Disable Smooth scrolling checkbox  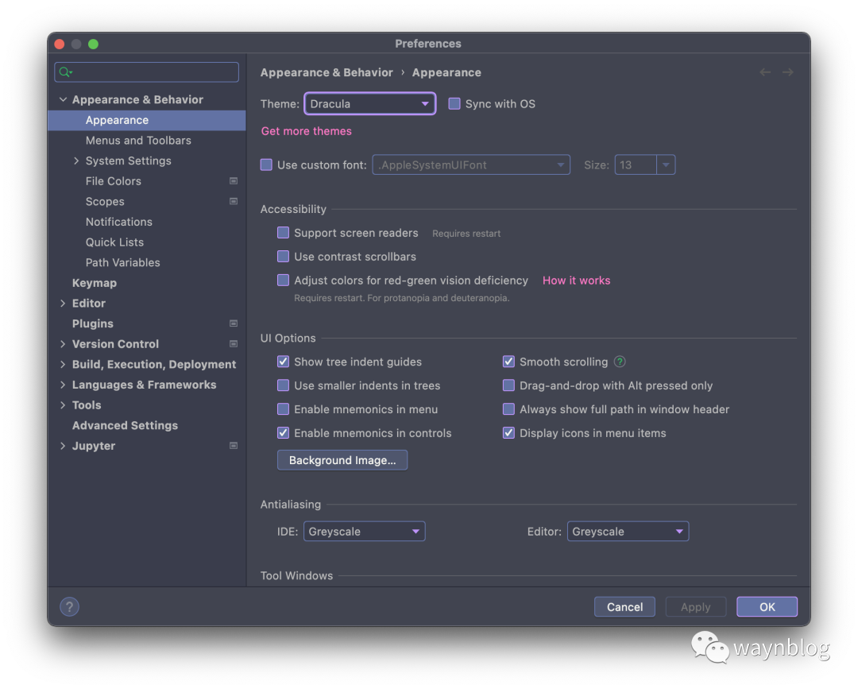pos(508,362)
